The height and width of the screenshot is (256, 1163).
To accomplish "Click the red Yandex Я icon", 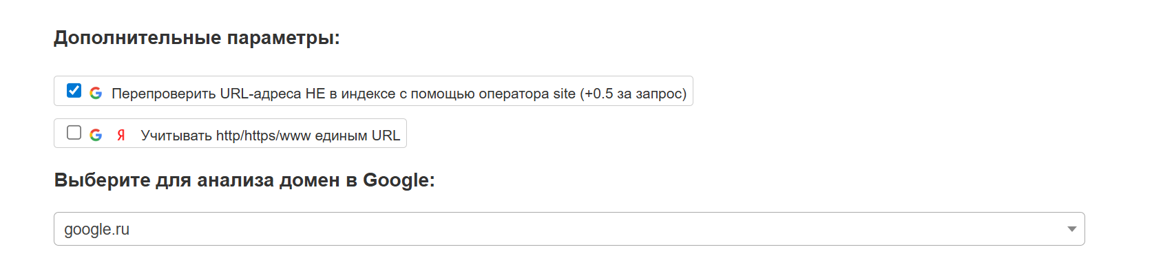I will tap(121, 135).
